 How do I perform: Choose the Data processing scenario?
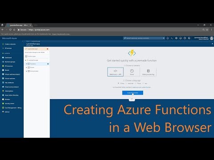click(x=148, y=72)
